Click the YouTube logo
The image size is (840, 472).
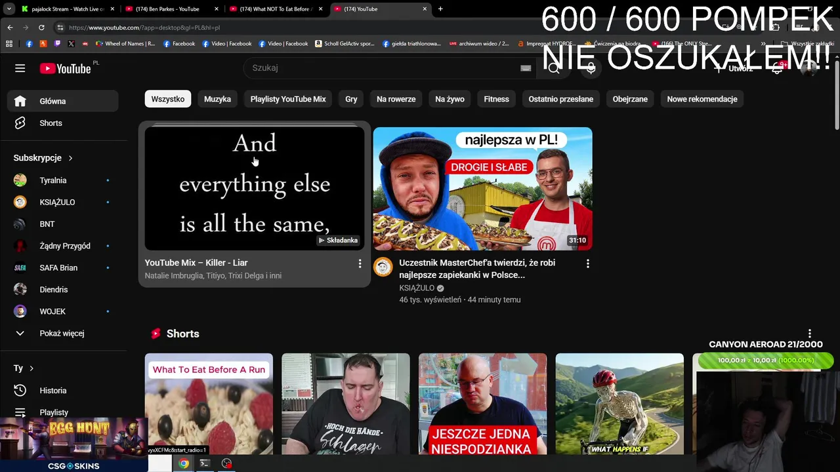point(65,68)
